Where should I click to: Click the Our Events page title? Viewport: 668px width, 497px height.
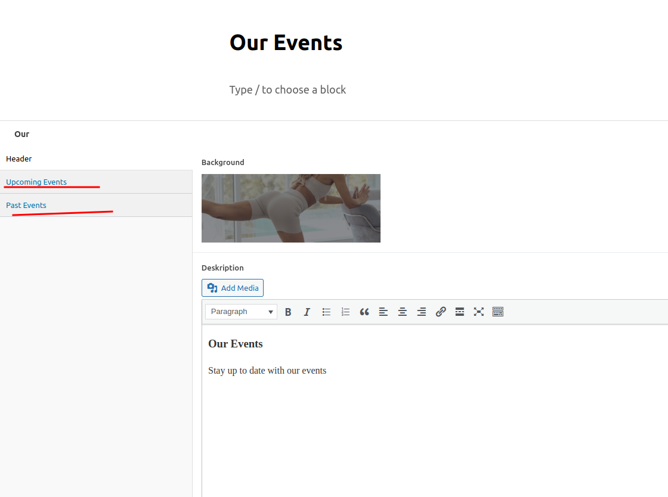286,43
